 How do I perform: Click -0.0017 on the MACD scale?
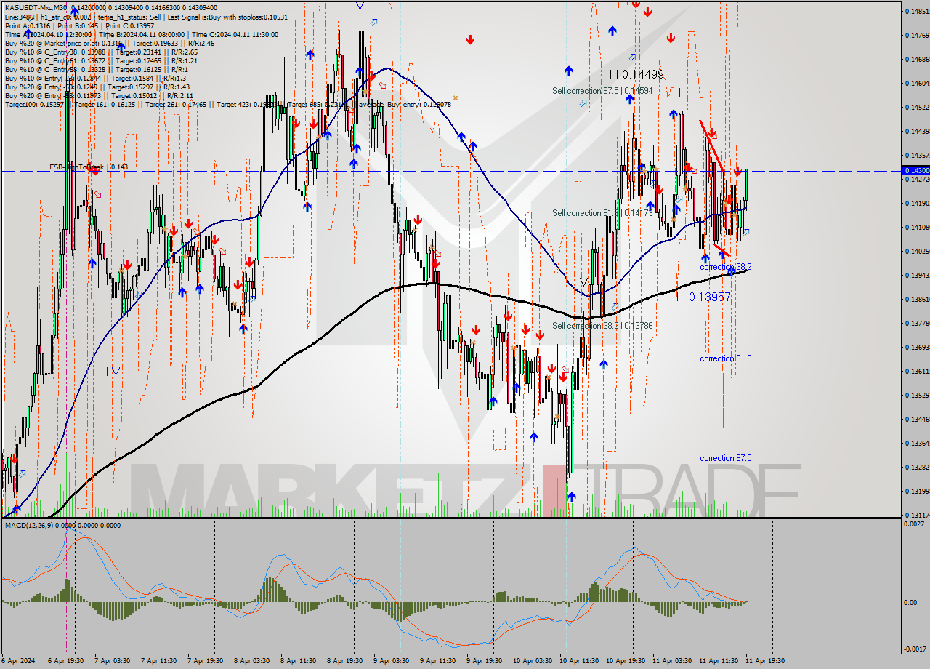tap(913, 649)
